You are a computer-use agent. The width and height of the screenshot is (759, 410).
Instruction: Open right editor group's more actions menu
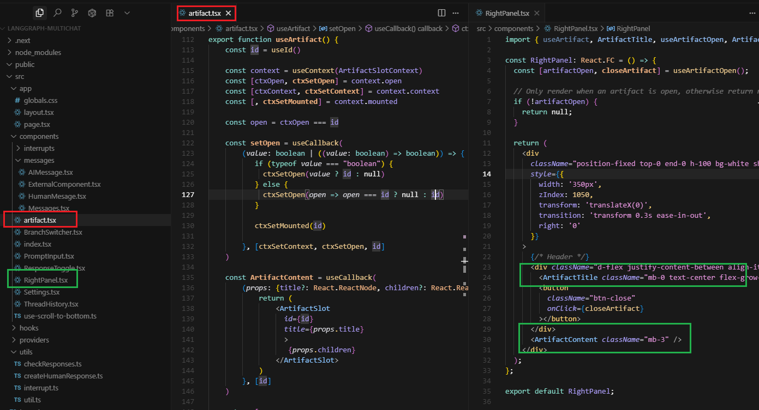point(753,13)
